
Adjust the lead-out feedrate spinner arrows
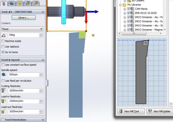tap(41, 111)
